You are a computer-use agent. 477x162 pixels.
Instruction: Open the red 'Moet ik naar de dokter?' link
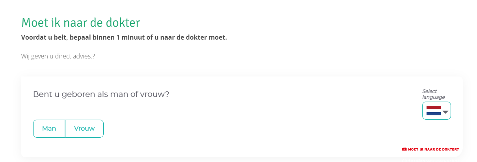(430, 149)
